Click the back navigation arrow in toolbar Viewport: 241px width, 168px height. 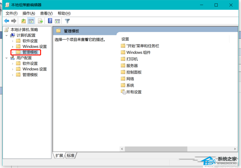pos(7,21)
